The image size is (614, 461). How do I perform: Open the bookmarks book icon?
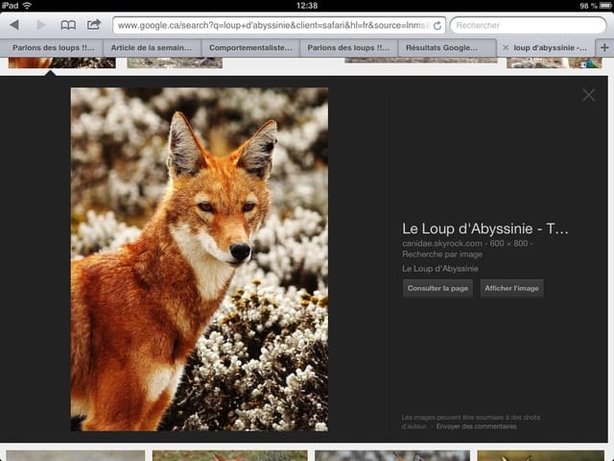pyautogui.click(x=68, y=25)
